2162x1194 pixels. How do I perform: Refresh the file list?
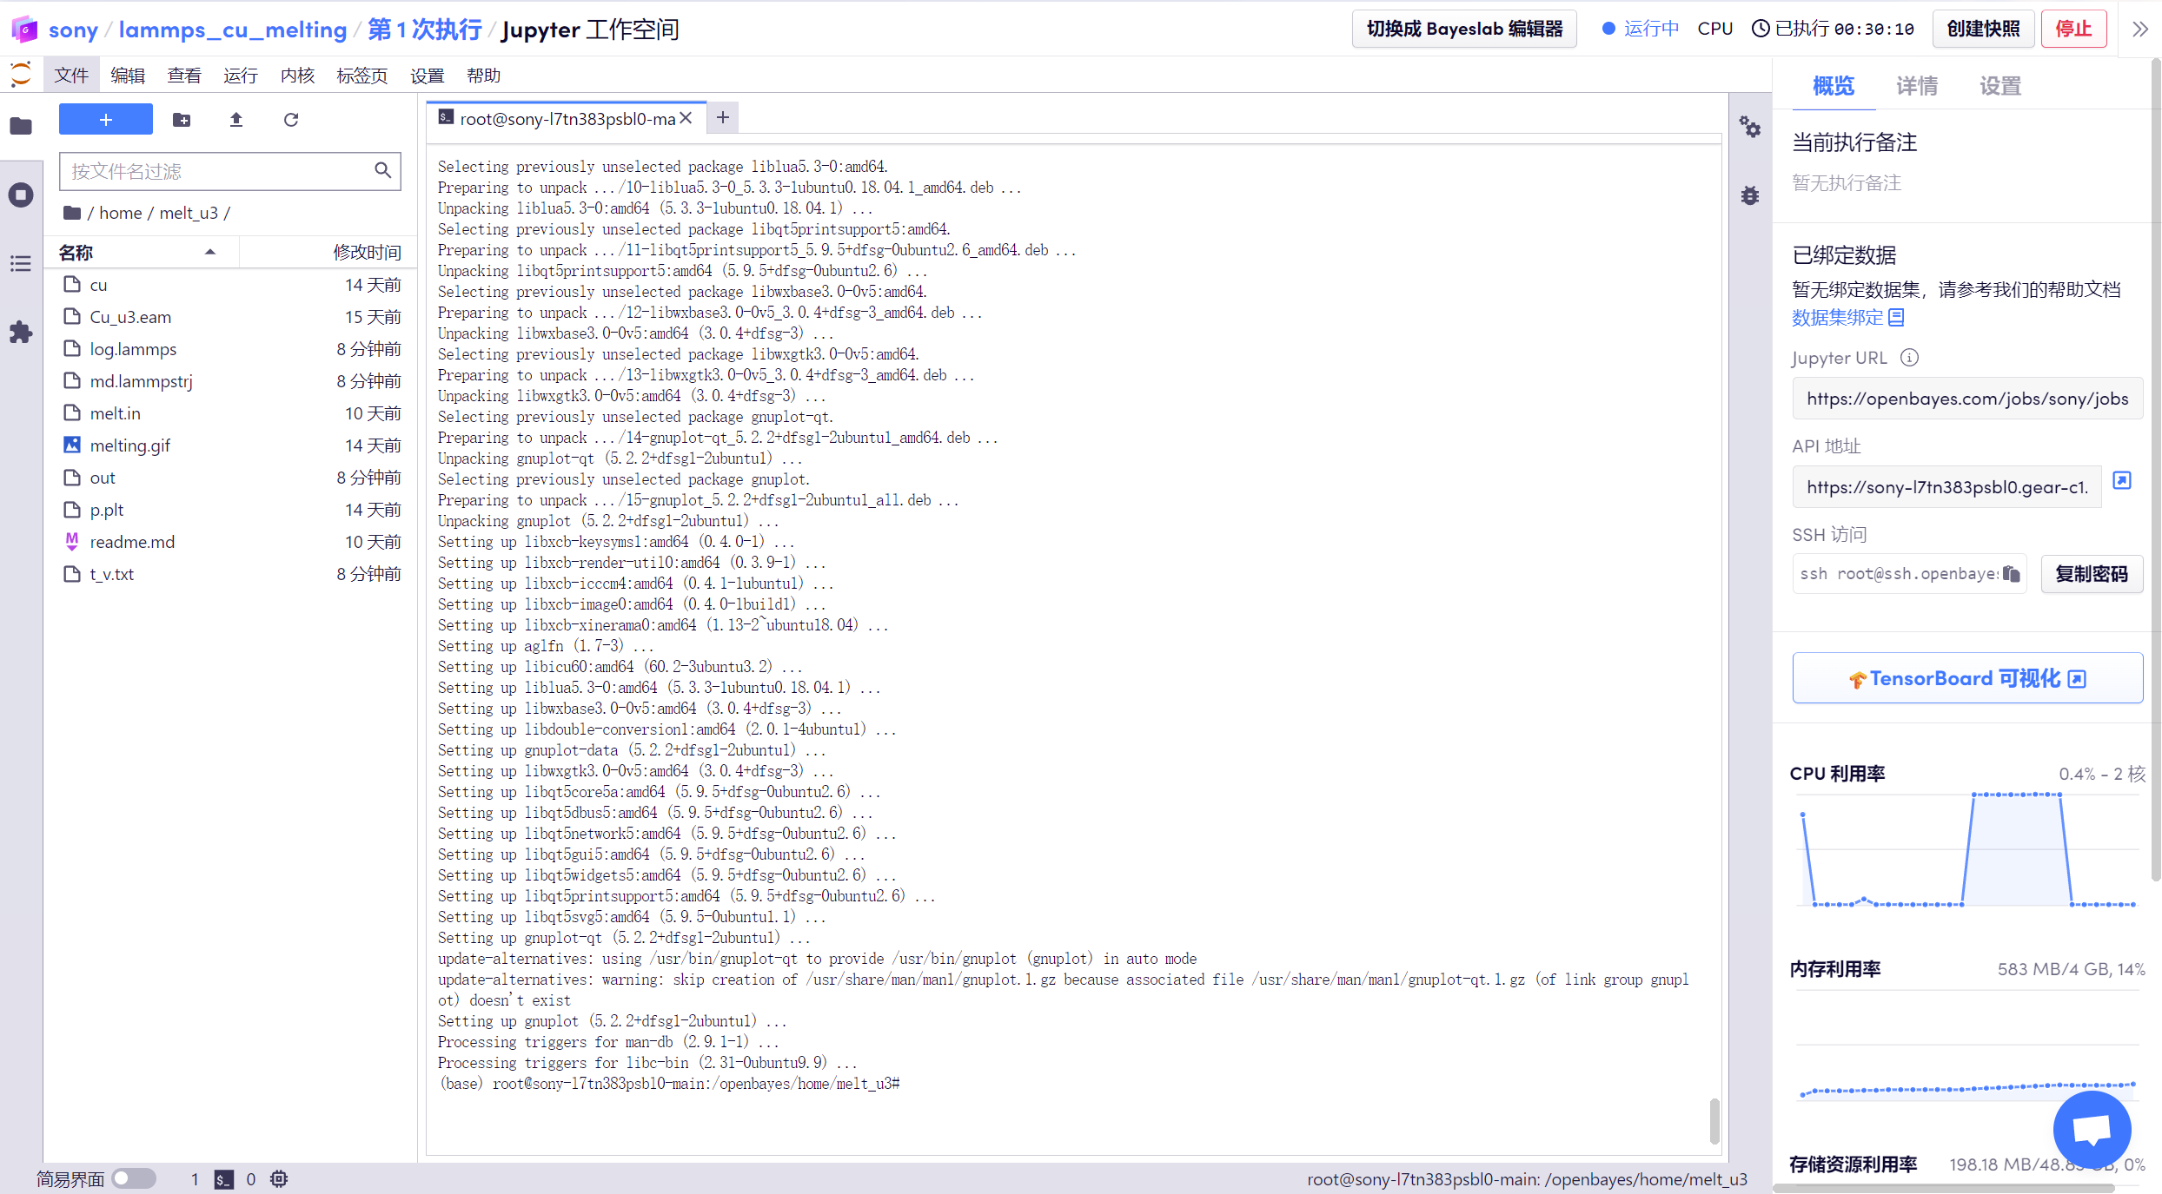[291, 120]
